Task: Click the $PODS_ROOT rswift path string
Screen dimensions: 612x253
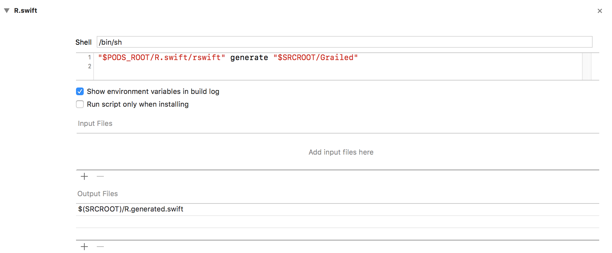Action: 162,57
